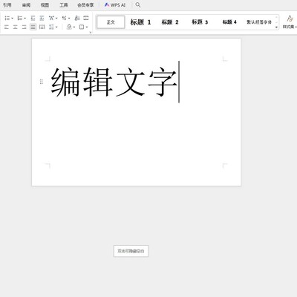Switch to the 视图 tab
The height and width of the screenshot is (297, 297).
45,5
